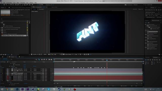Image resolution: width=162 pixels, height=91 pixels.
Task: Open the File menu
Action: coord(1,3)
